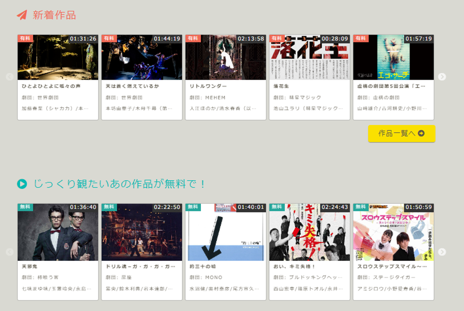Click duration 02:22:50 on ドリル魂
Image resolution: width=464 pixels, height=311 pixels.
(167, 207)
